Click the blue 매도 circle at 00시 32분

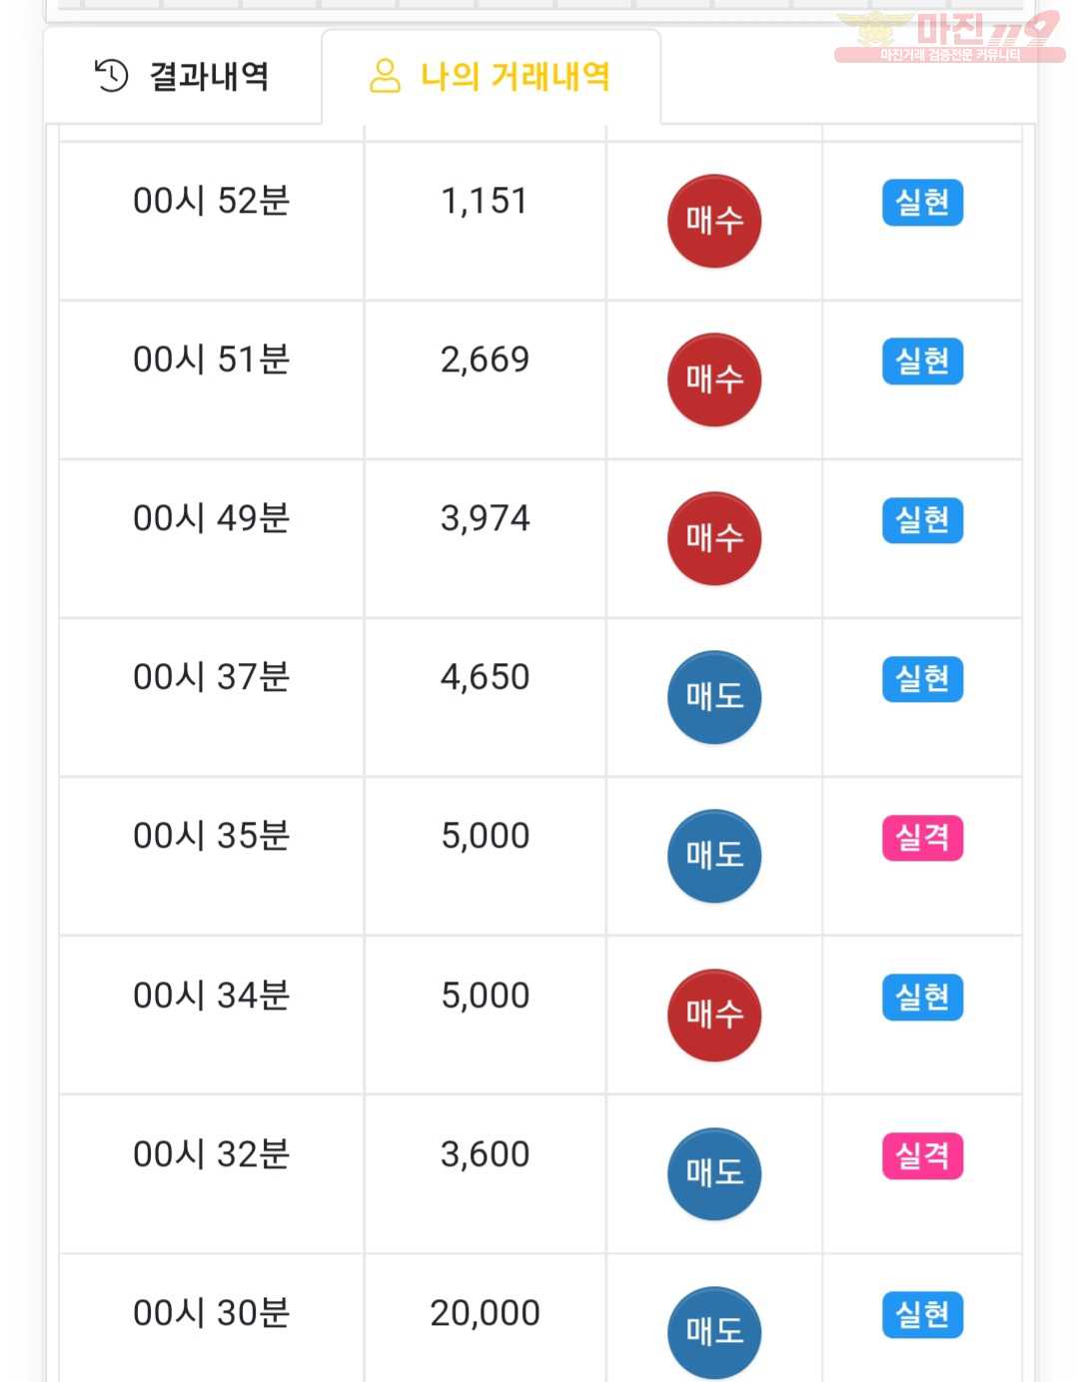pyautogui.click(x=714, y=1173)
